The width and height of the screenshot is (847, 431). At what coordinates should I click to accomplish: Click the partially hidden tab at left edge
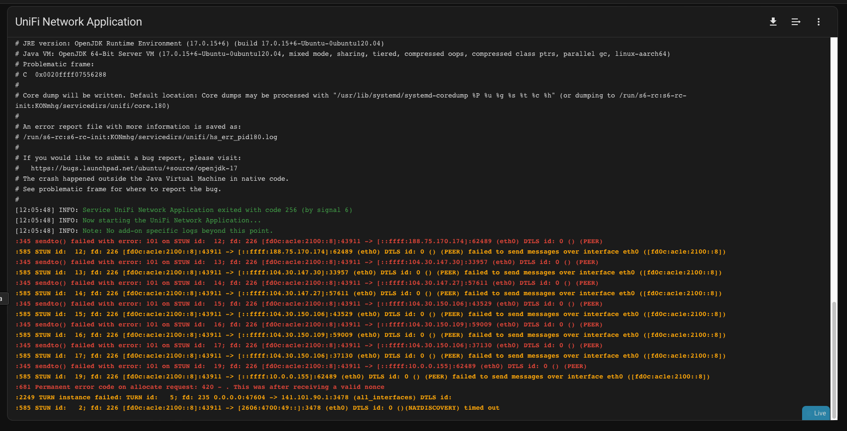point(3,299)
